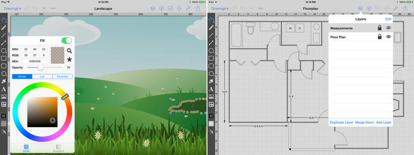Select the pencil tool in Landscape window
Viewport: 414px width, 155px height.
(4, 27)
